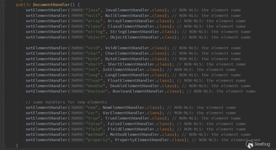Select the "property" string literal
This screenshot has height=150, width=276.
[98, 140]
